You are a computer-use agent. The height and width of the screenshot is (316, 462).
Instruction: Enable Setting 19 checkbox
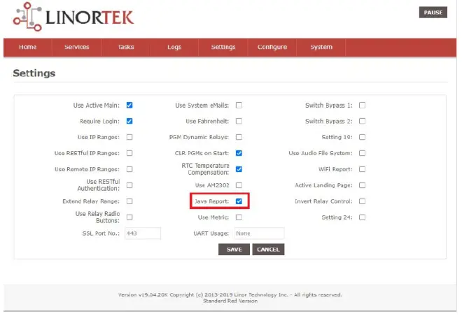(362, 137)
